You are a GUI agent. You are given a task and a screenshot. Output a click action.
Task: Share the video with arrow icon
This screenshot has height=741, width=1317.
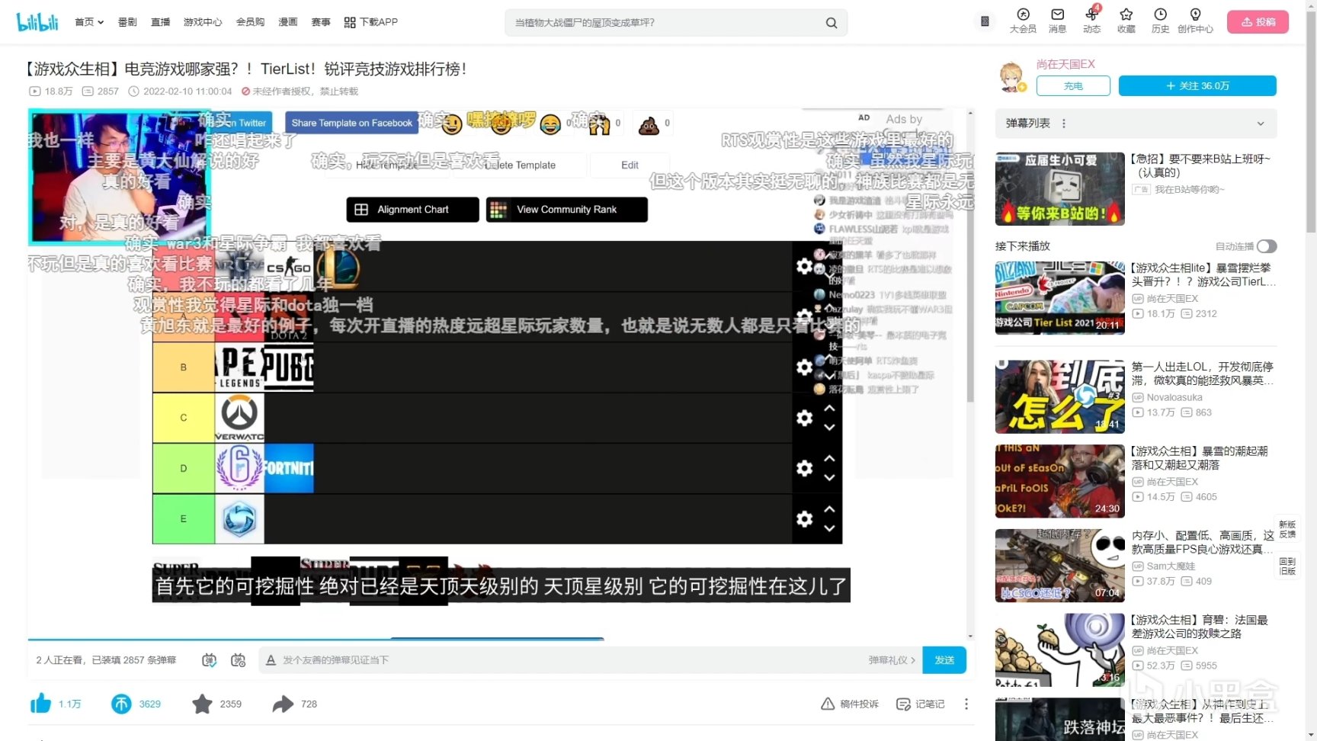[283, 704]
